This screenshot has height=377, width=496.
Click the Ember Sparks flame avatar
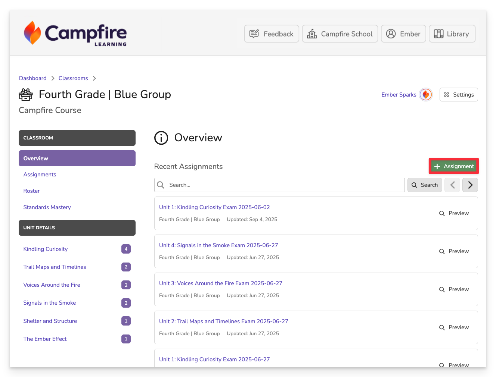click(425, 95)
